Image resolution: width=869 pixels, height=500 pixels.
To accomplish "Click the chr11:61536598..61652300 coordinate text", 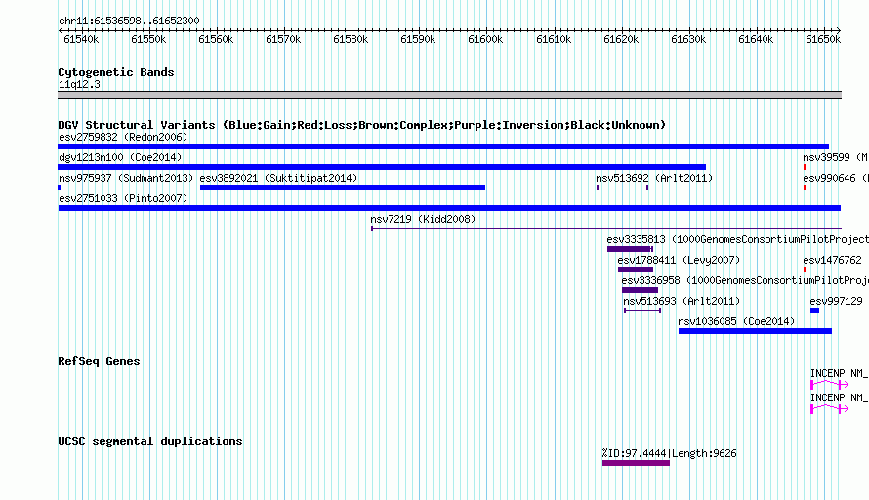I will pyautogui.click(x=129, y=21).
